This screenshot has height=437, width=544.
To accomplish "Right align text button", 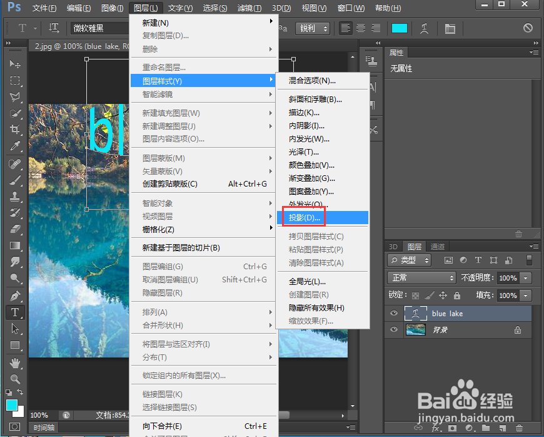I will pyautogui.click(x=376, y=28).
